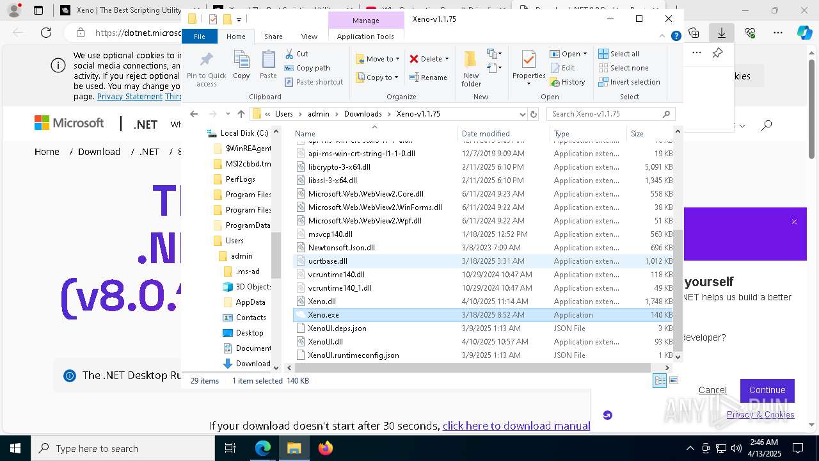
Task: Open the Application Tools tab
Action: 365,36
